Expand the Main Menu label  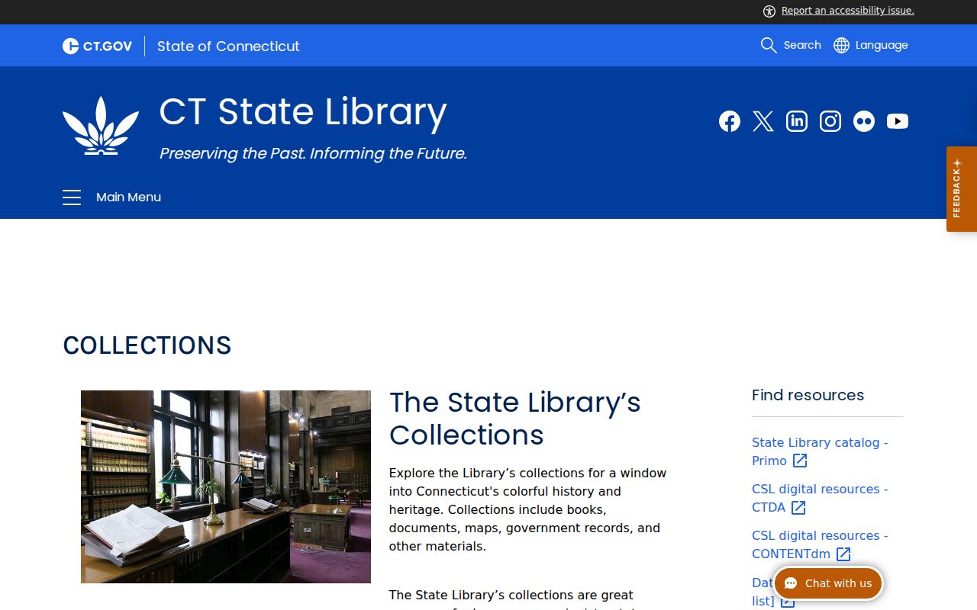[x=128, y=197]
